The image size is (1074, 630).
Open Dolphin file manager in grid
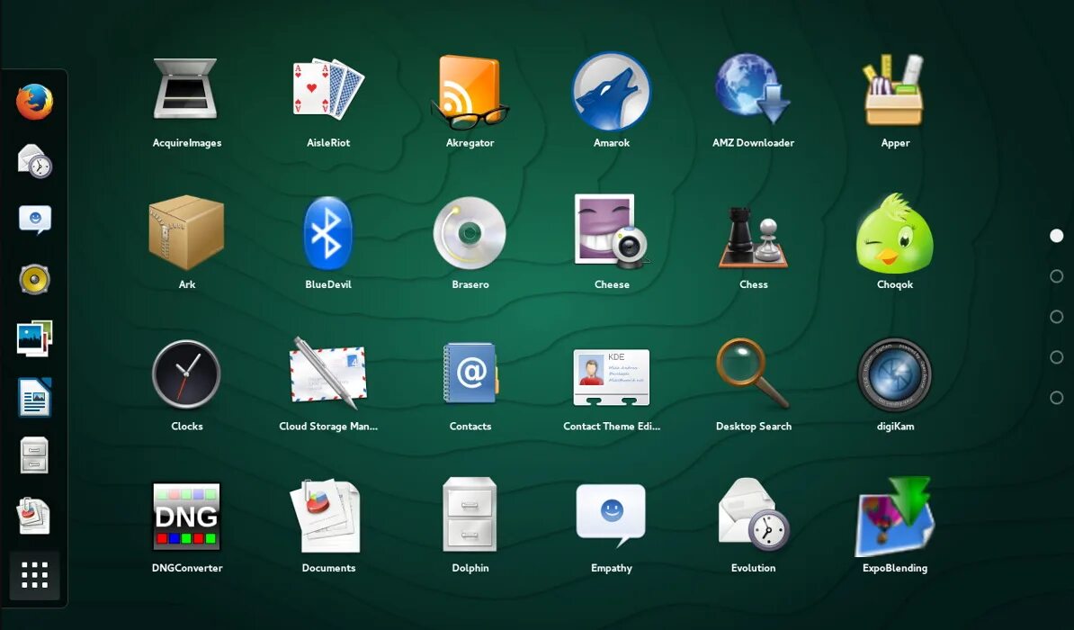(x=470, y=514)
